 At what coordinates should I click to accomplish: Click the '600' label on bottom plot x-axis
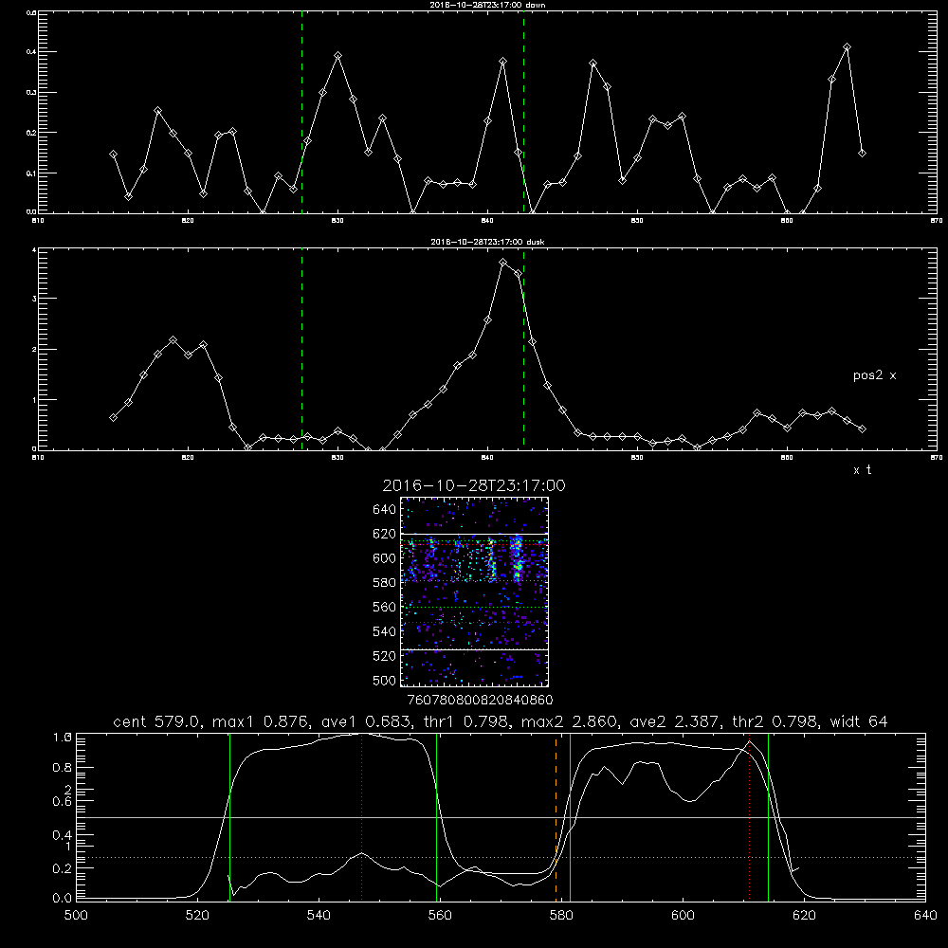(x=683, y=916)
